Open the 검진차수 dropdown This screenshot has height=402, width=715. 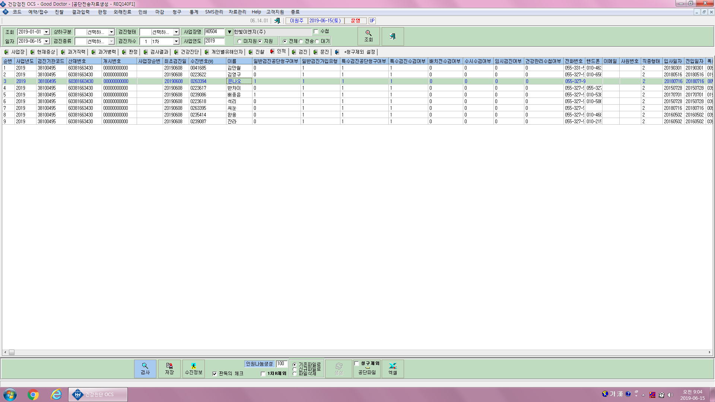point(176,41)
